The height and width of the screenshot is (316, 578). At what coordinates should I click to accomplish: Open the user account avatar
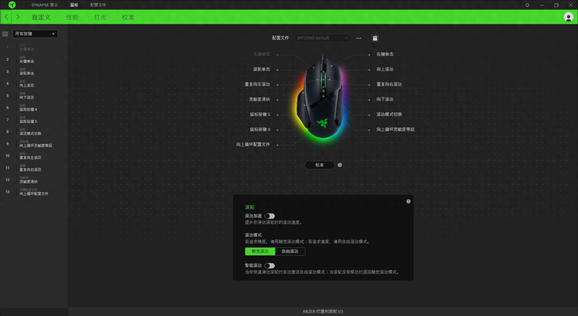pyautogui.click(x=568, y=17)
